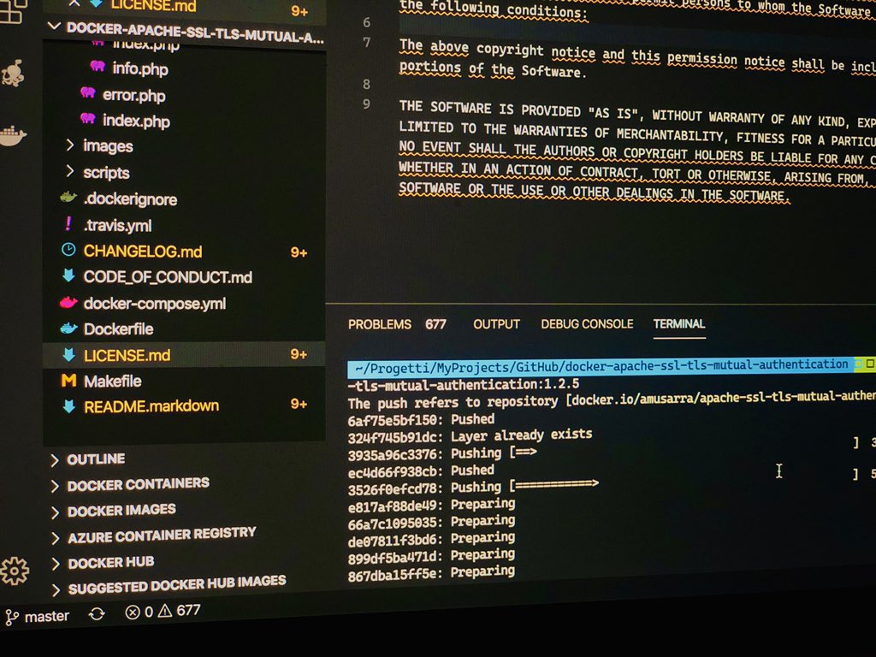This screenshot has width=876, height=657.
Task: Click terminal line '6af75e5bf150: Pushed'
Action: (421, 419)
